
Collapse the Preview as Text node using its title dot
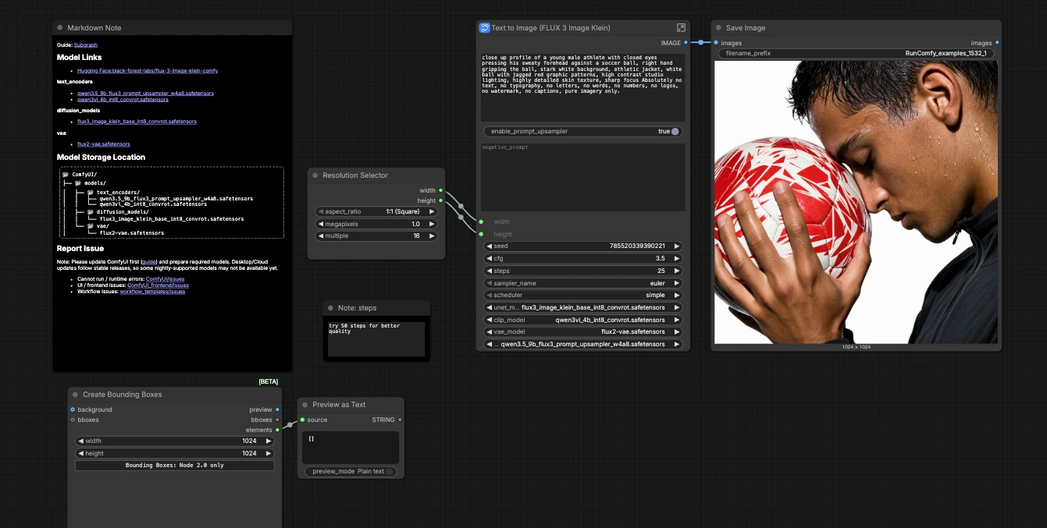tap(305, 405)
